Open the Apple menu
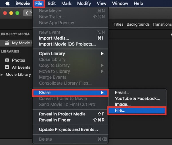Viewport: 172px width, 145px height. tap(7, 3)
